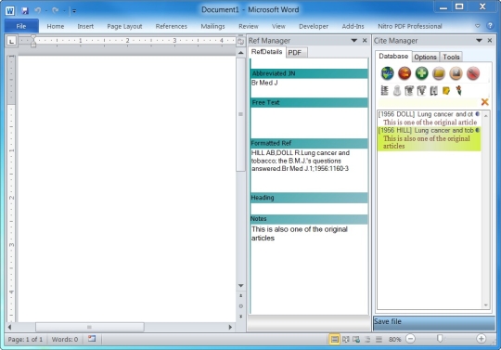Switch to Full Screen Reading view
This screenshot has width=501, height=350.
[346, 339]
